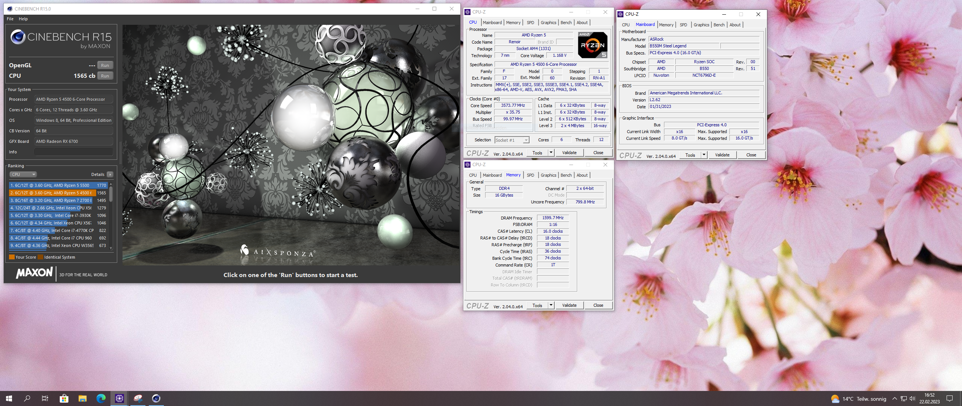The height and width of the screenshot is (406, 962).
Task: Click Validate in Memory window
Action: click(x=569, y=306)
